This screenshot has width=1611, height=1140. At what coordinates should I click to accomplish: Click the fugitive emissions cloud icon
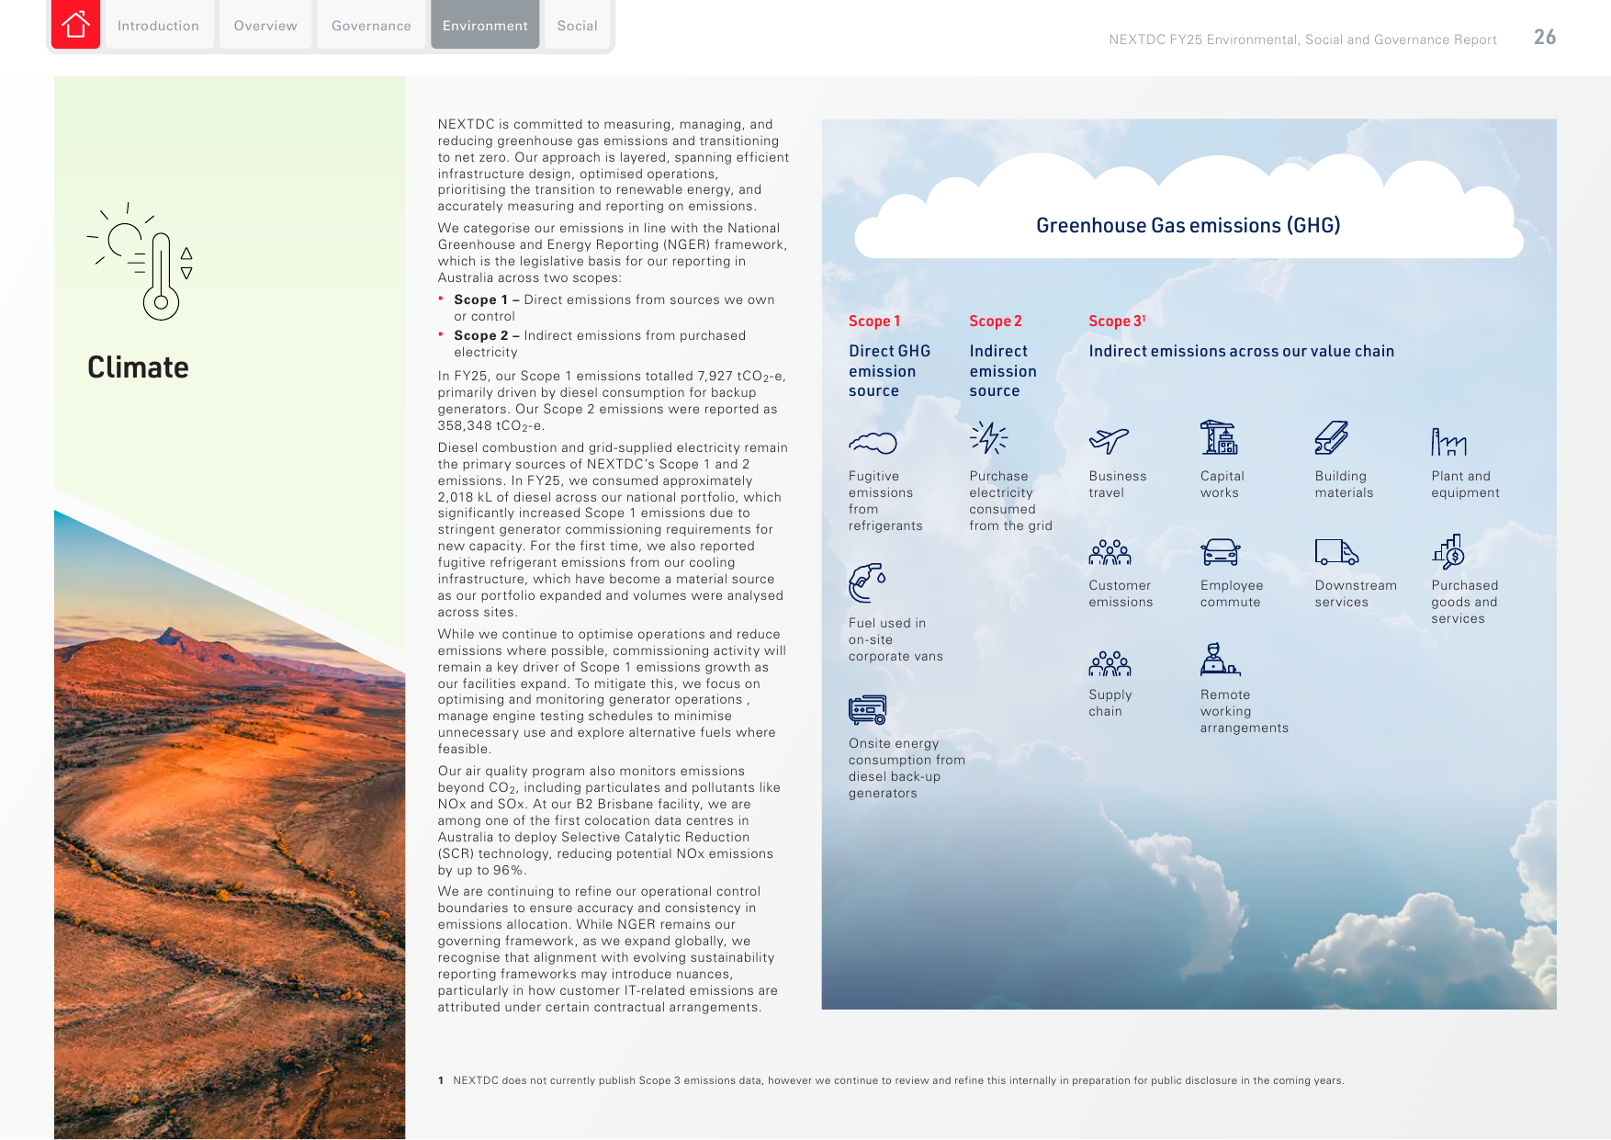[873, 443]
